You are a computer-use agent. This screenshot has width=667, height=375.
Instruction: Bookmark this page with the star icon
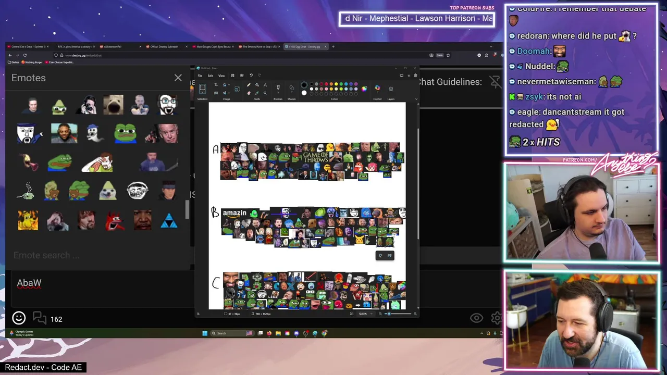pos(448,55)
